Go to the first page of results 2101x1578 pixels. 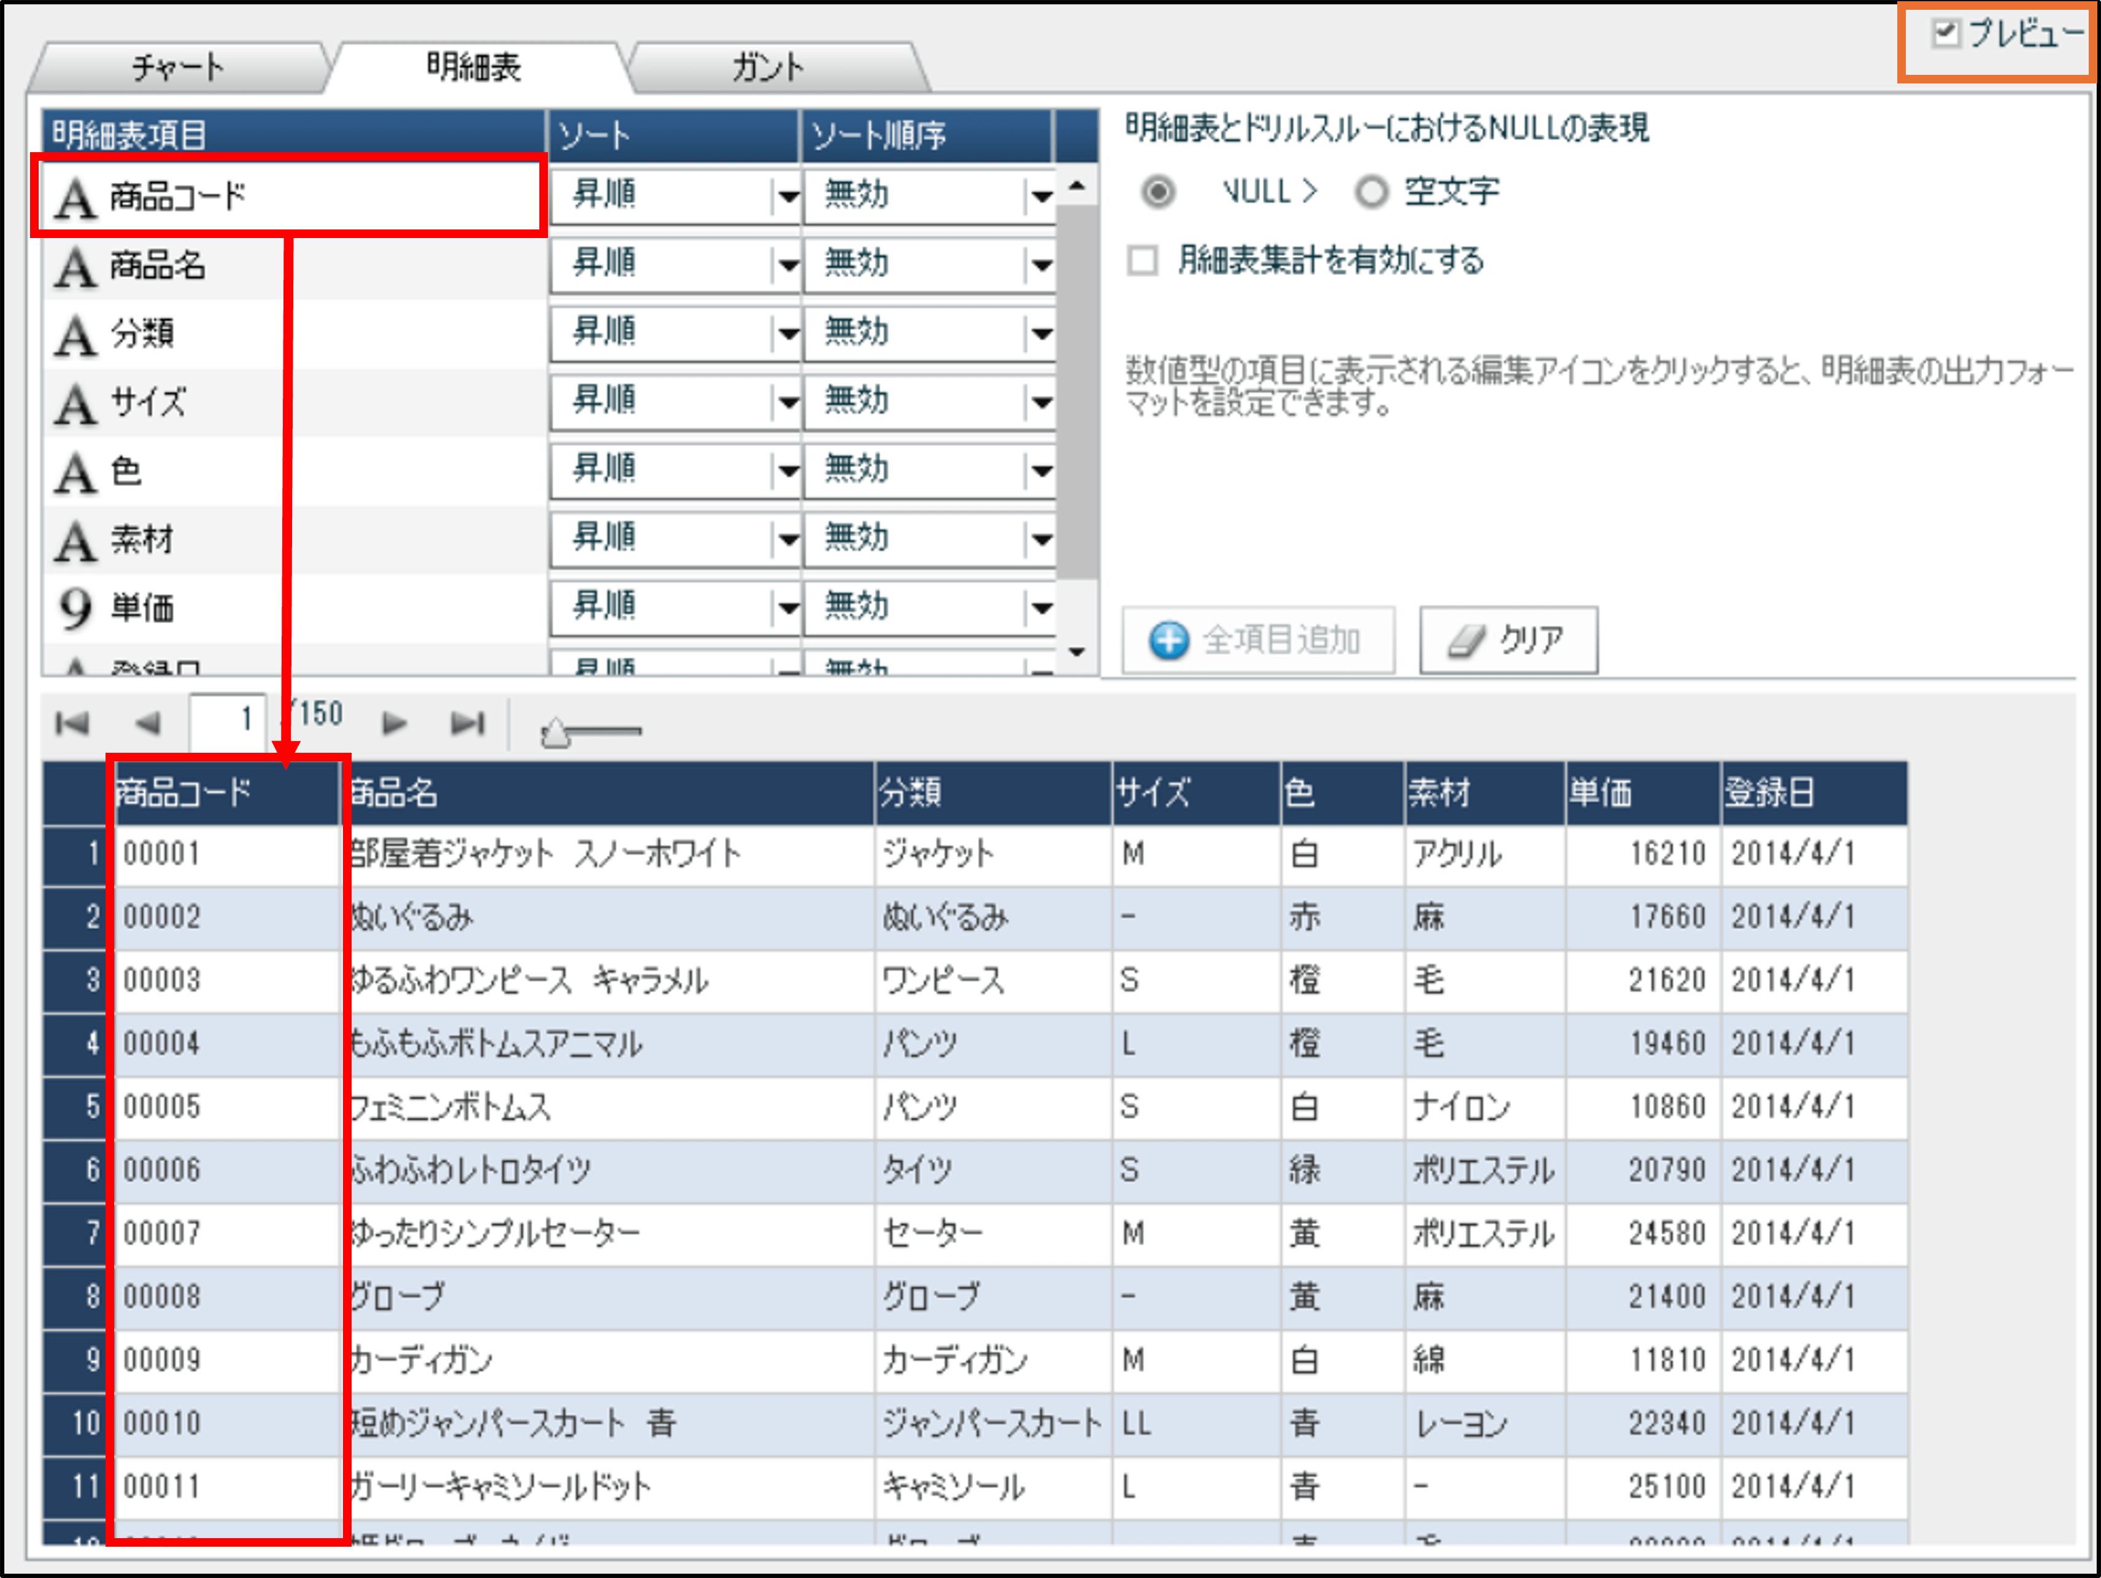click(72, 723)
